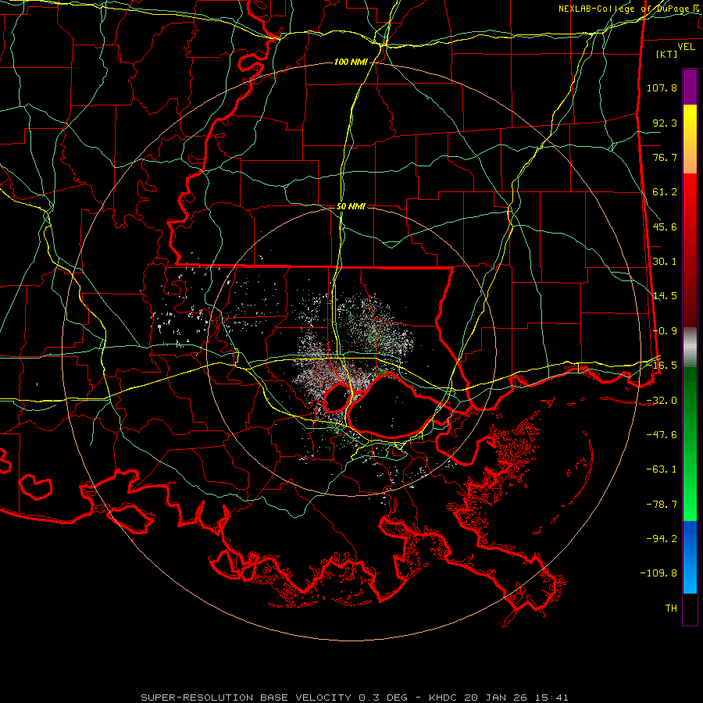Select the 76.7 legend value

pyautogui.click(x=665, y=157)
